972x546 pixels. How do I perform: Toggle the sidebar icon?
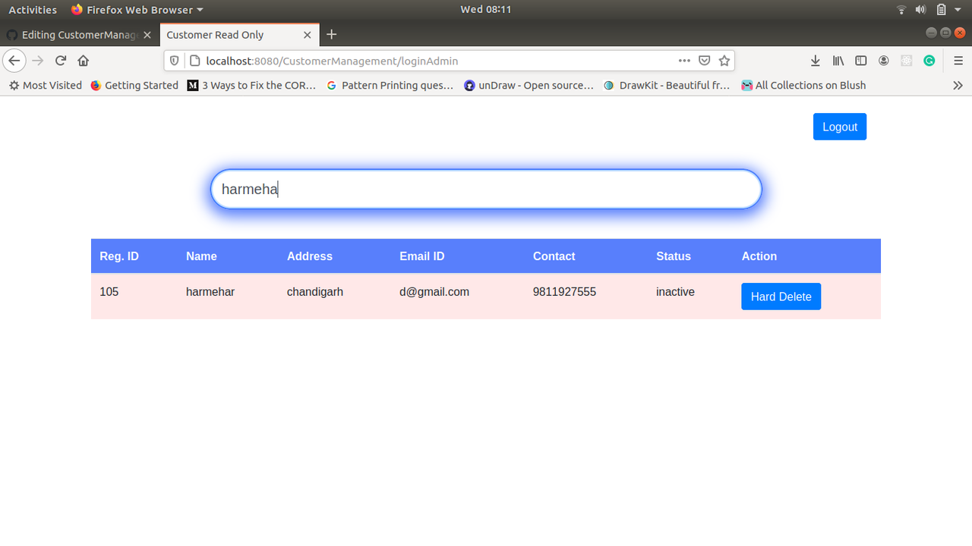860,61
